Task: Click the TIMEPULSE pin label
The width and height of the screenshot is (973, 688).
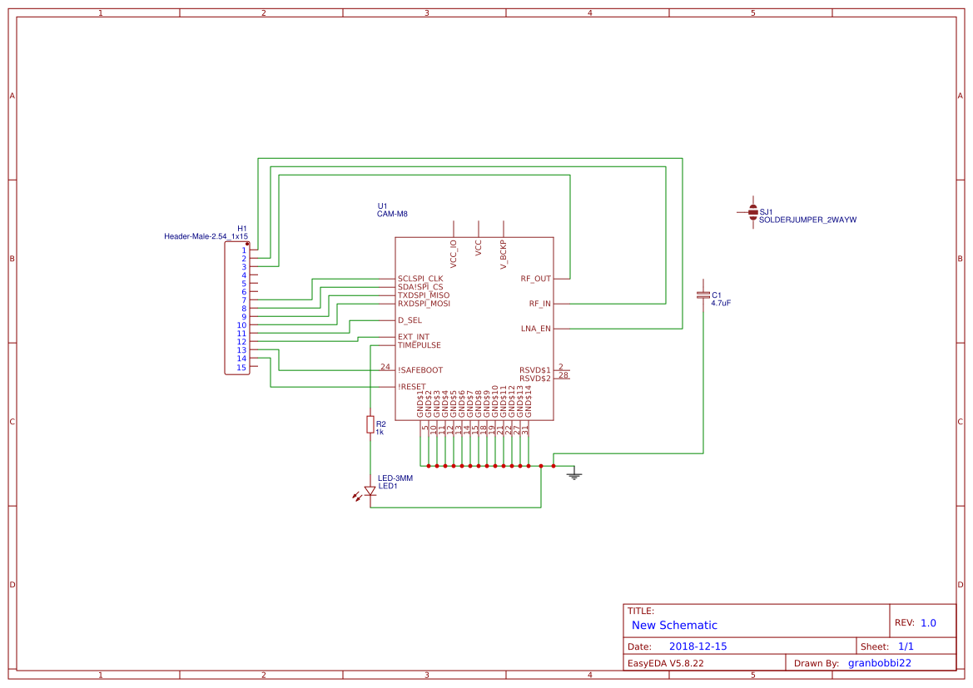Action: pos(418,345)
